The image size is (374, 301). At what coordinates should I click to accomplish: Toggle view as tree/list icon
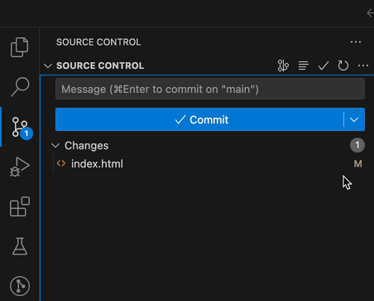click(303, 66)
